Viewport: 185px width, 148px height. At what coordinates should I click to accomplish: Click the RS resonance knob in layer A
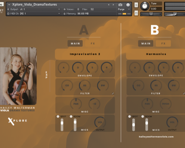tap(85, 85)
